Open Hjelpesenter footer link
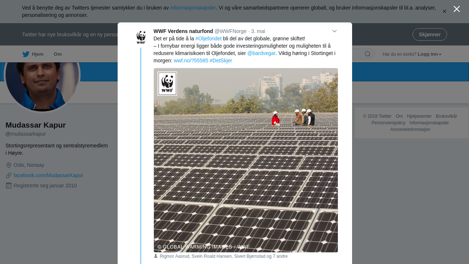The width and height of the screenshot is (469, 264). [x=419, y=116]
